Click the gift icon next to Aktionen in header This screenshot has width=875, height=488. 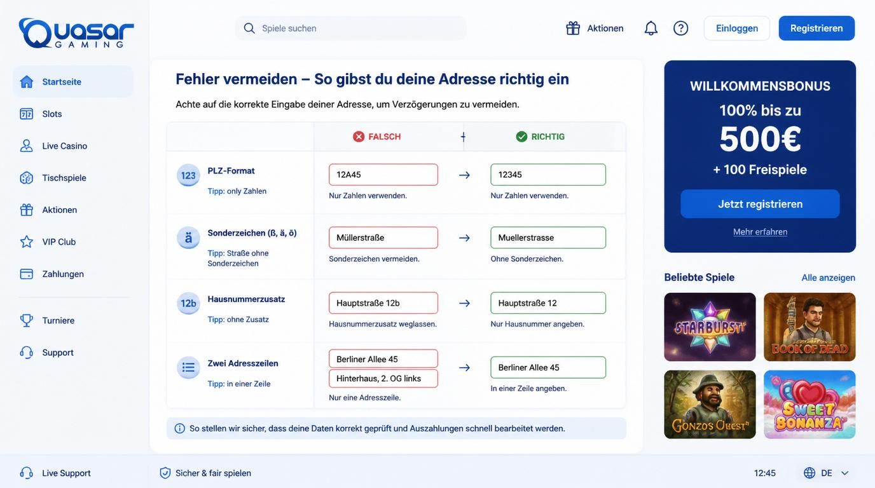pyautogui.click(x=573, y=28)
